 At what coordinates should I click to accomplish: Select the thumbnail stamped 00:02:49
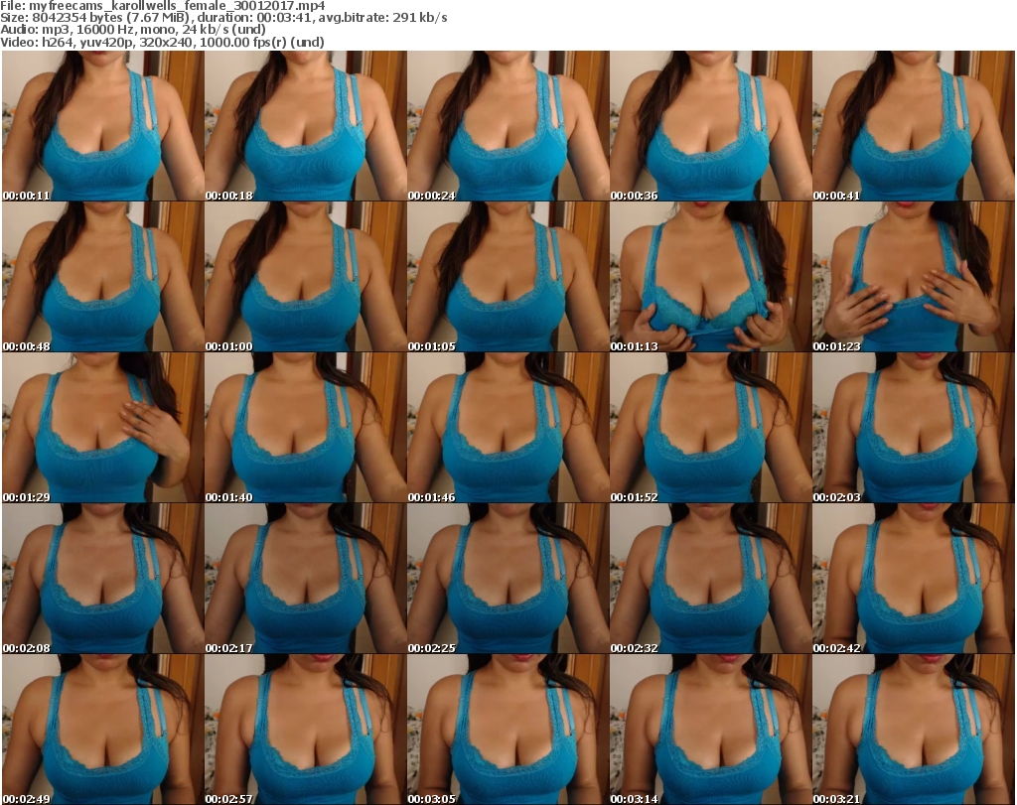point(103,730)
